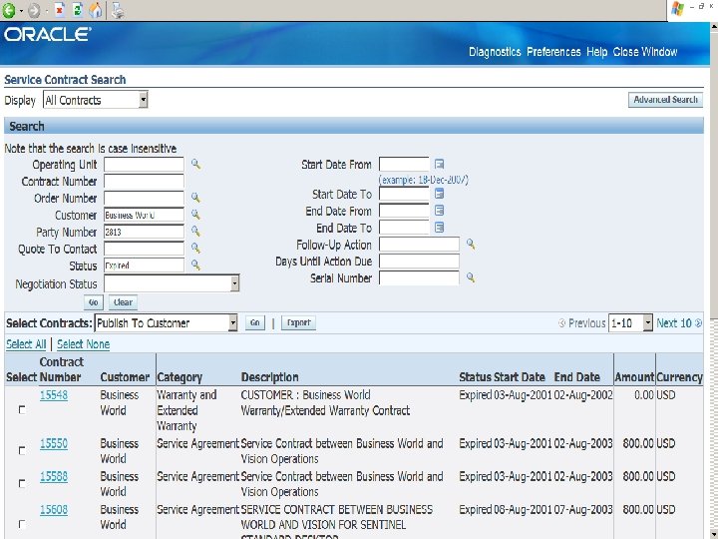Screen dimensions: 718x539
Task: Click the Quote To Contact input field
Action: tap(144, 249)
